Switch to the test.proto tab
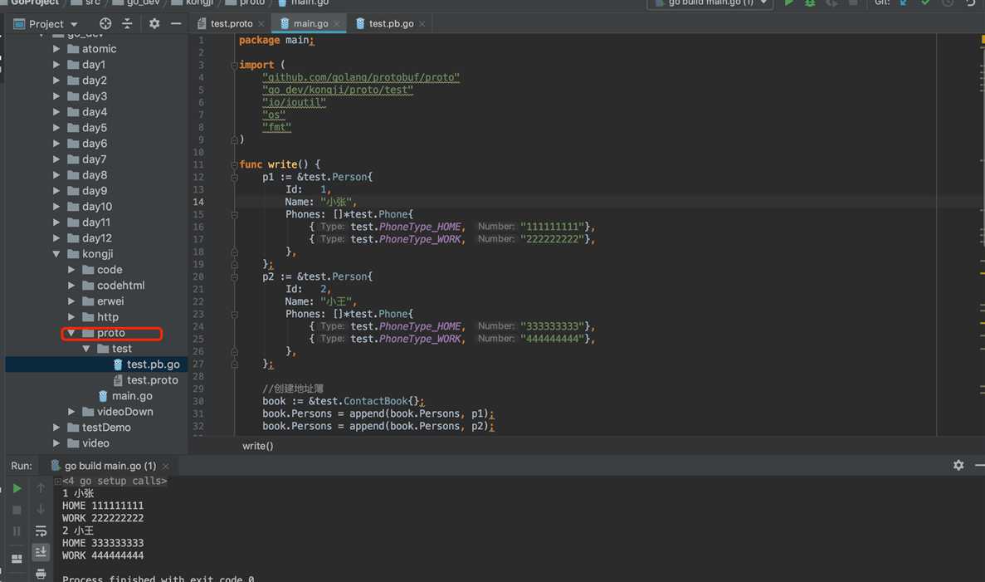The height and width of the screenshot is (582, 985). pos(231,24)
